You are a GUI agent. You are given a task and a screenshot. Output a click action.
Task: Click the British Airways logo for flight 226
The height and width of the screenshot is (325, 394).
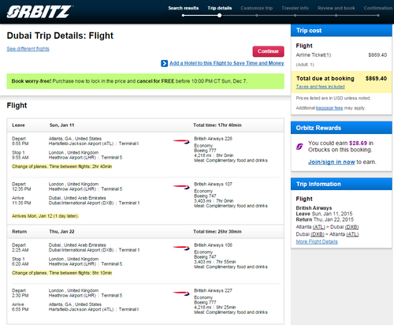(x=181, y=141)
